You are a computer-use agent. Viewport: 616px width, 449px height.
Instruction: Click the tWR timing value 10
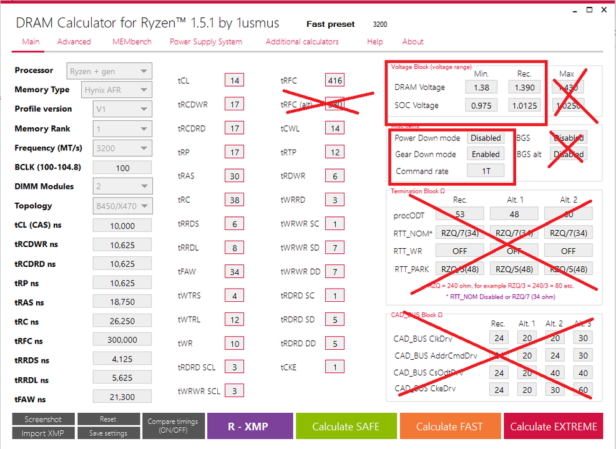point(235,344)
